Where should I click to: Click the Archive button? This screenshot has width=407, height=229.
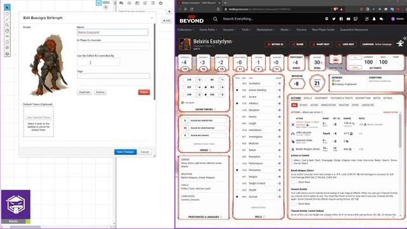100,92
